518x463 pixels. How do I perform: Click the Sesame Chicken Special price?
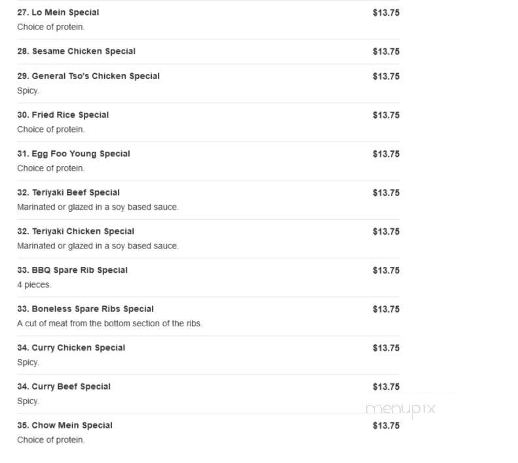pos(386,52)
